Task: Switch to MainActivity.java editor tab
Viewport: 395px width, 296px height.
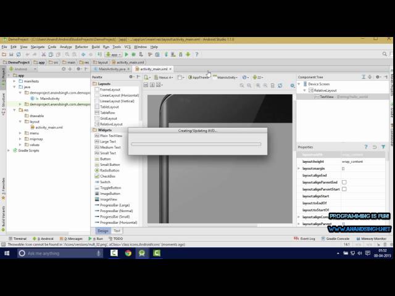Action: click(x=112, y=69)
